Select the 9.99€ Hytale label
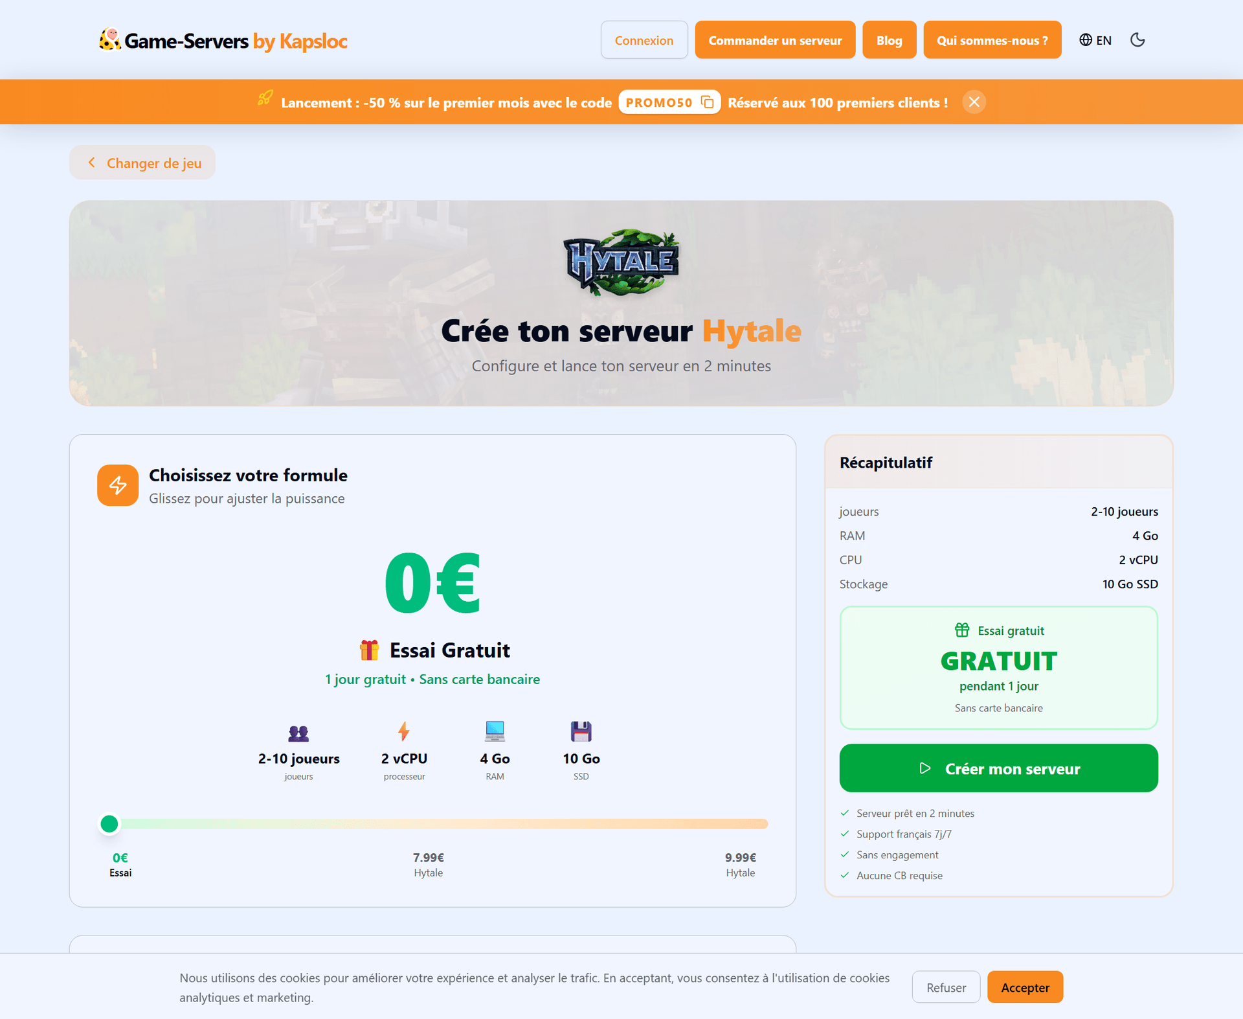1243x1019 pixels. coord(741,865)
